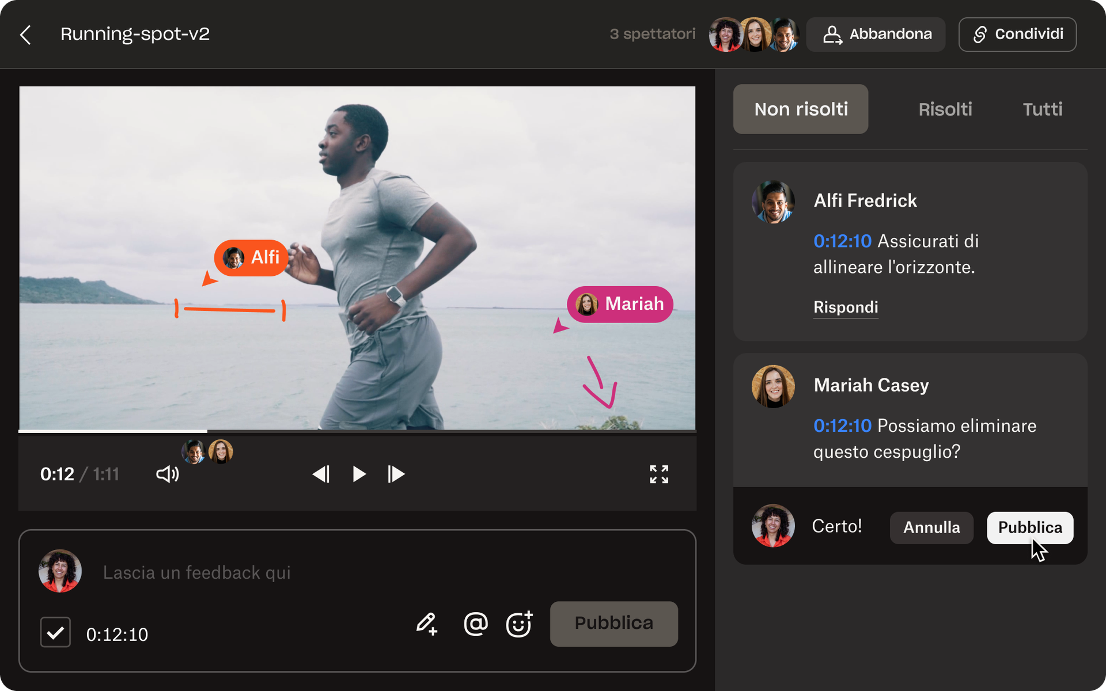
Task: Step backward one frame
Action: (321, 474)
